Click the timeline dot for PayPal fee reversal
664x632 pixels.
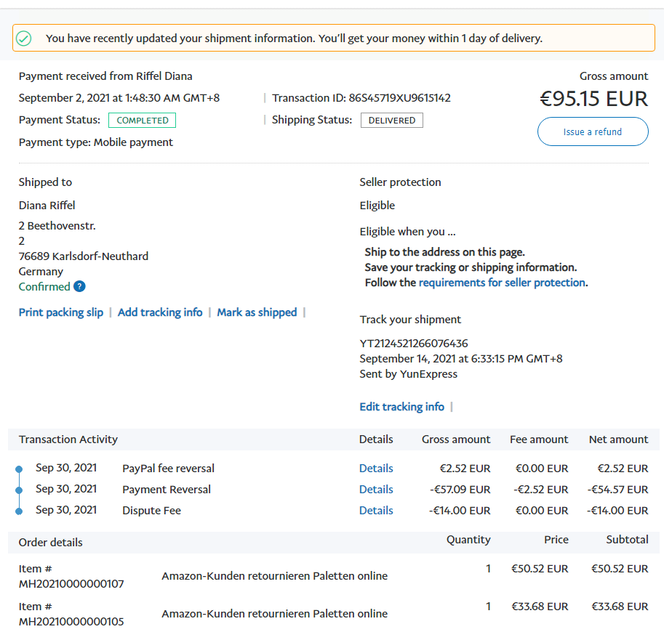pyautogui.click(x=19, y=470)
